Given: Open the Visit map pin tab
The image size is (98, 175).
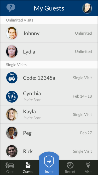Looking at the screenshot, I should point(88,167).
